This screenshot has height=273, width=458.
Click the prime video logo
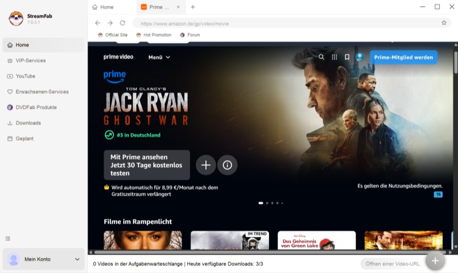point(119,57)
